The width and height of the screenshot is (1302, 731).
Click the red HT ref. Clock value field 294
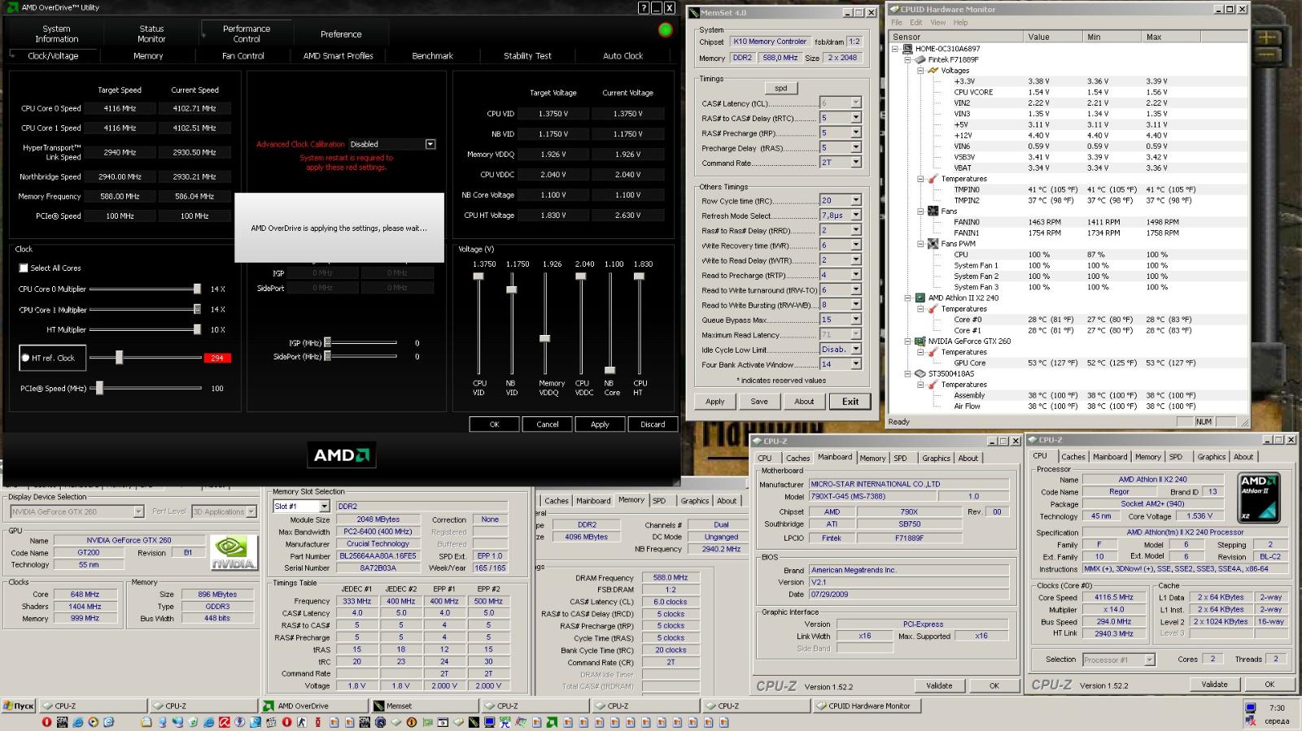216,358
